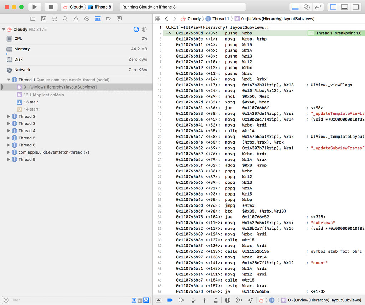
Task: Open the Debug Memory Graph button
Action: point(239,300)
